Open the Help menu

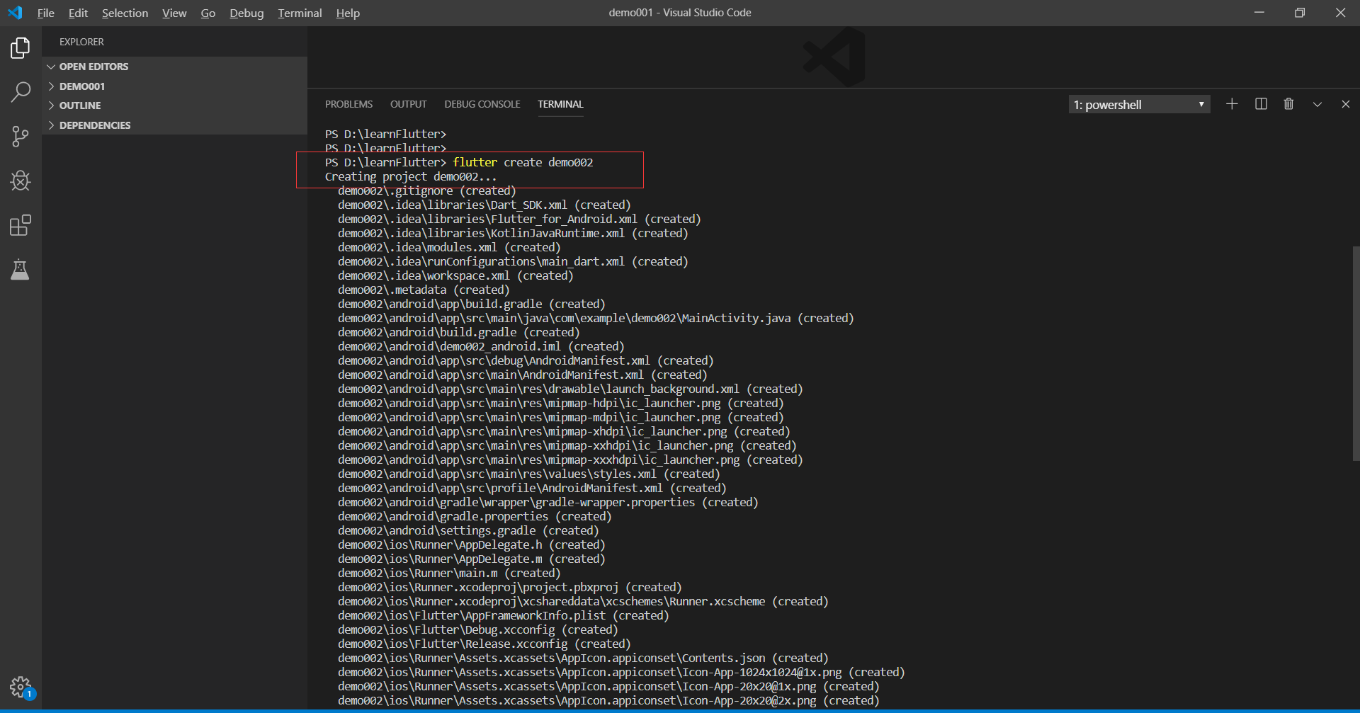click(x=348, y=13)
